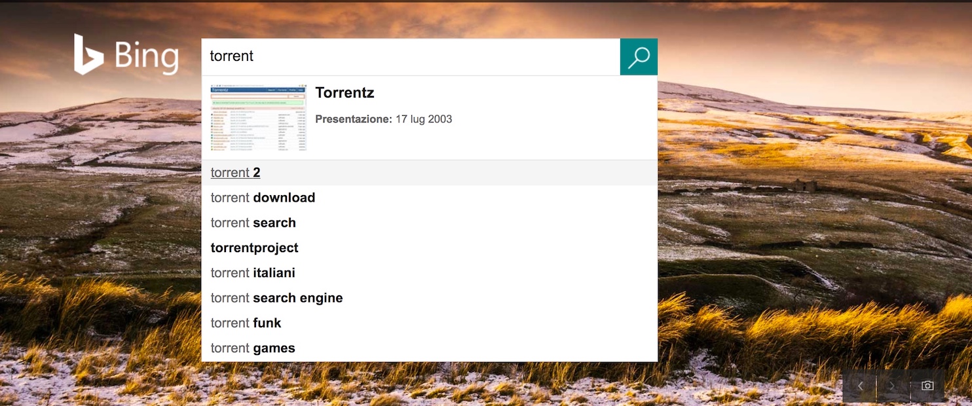Choose the "torrent download" suggestion
The height and width of the screenshot is (406, 972).
(263, 198)
